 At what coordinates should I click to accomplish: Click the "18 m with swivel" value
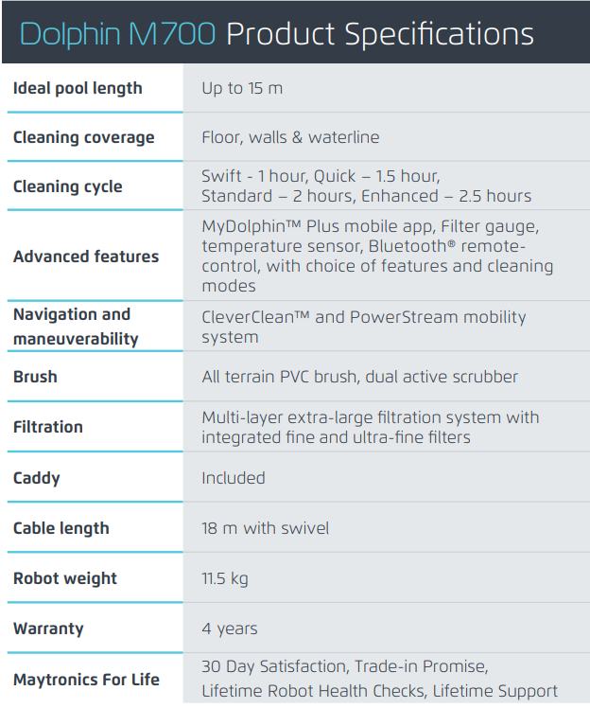265,528
